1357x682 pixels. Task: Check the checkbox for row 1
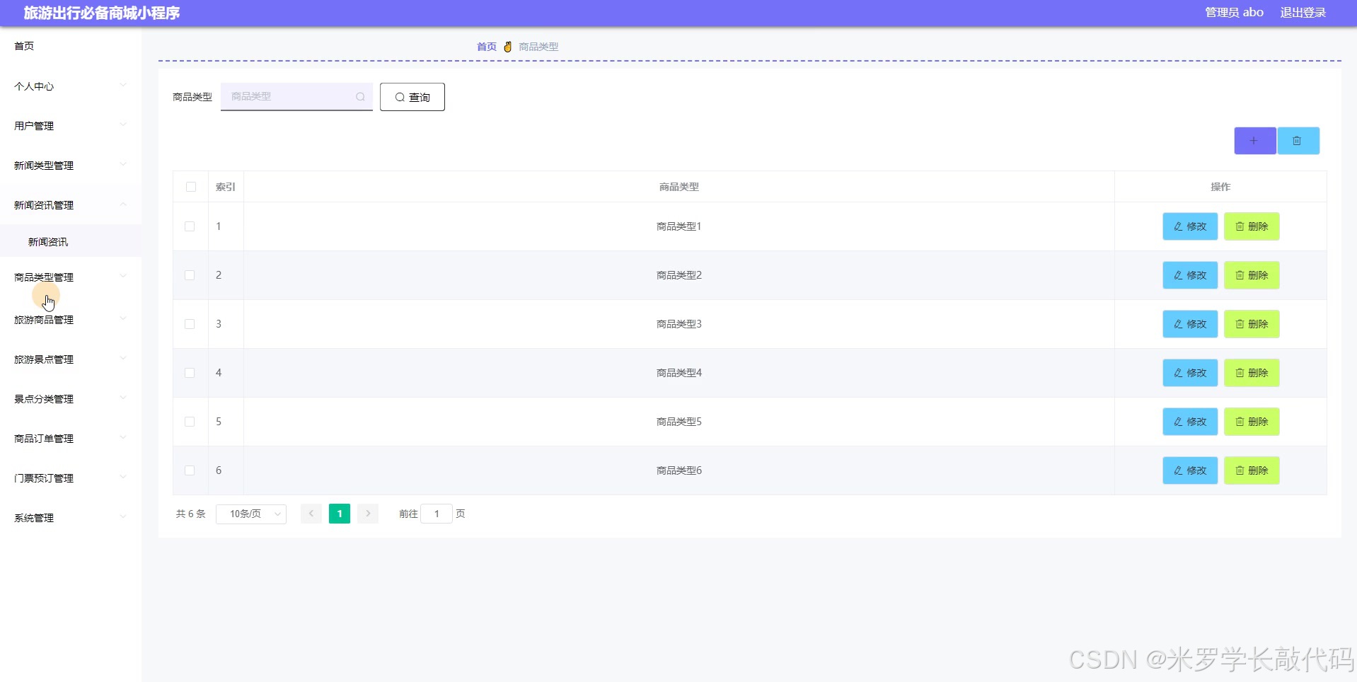[190, 226]
